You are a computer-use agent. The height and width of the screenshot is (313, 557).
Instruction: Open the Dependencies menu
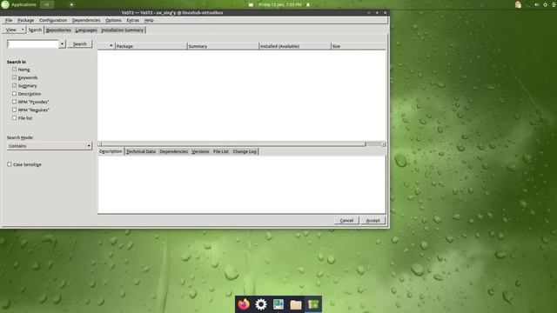[86, 20]
